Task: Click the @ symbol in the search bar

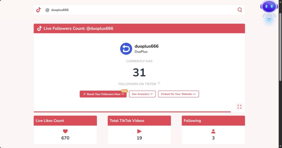Action: coord(47,10)
